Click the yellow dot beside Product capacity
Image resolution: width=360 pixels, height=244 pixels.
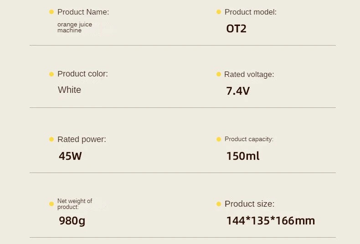point(219,139)
